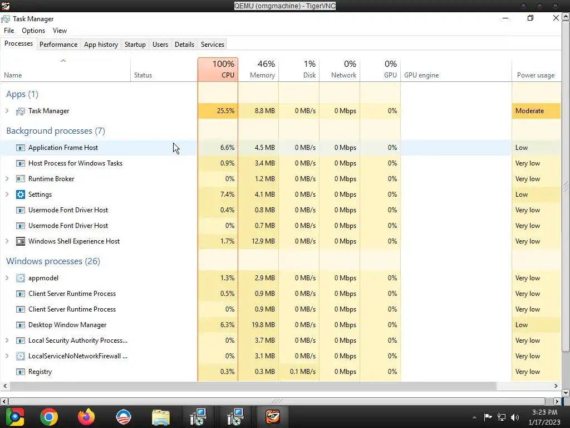This screenshot has width=570, height=428.
Task: Click the network tray icon
Action: (502, 417)
